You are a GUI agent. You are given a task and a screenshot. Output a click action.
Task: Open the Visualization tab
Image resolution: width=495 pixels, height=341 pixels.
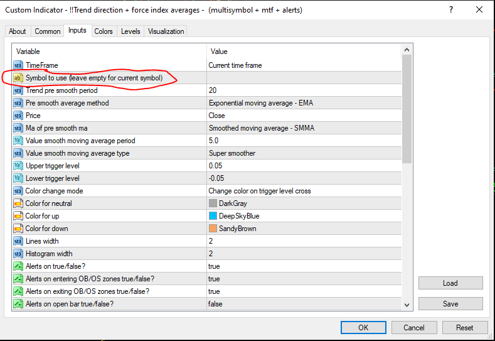(x=166, y=31)
